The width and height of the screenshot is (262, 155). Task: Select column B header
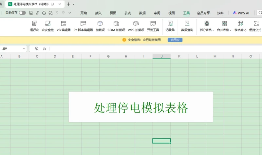pos(19,56)
